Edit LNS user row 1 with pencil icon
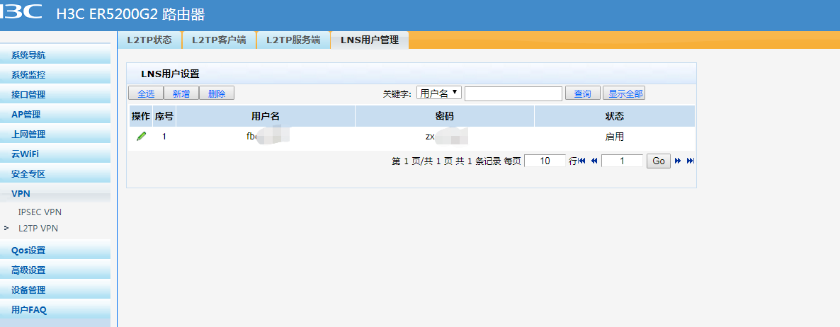The width and height of the screenshot is (840, 327). click(141, 137)
